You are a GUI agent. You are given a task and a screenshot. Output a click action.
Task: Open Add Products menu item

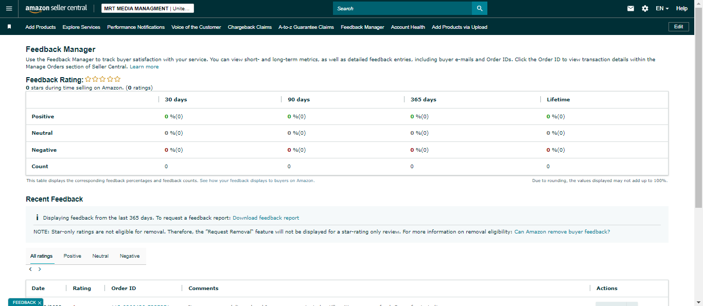click(41, 27)
